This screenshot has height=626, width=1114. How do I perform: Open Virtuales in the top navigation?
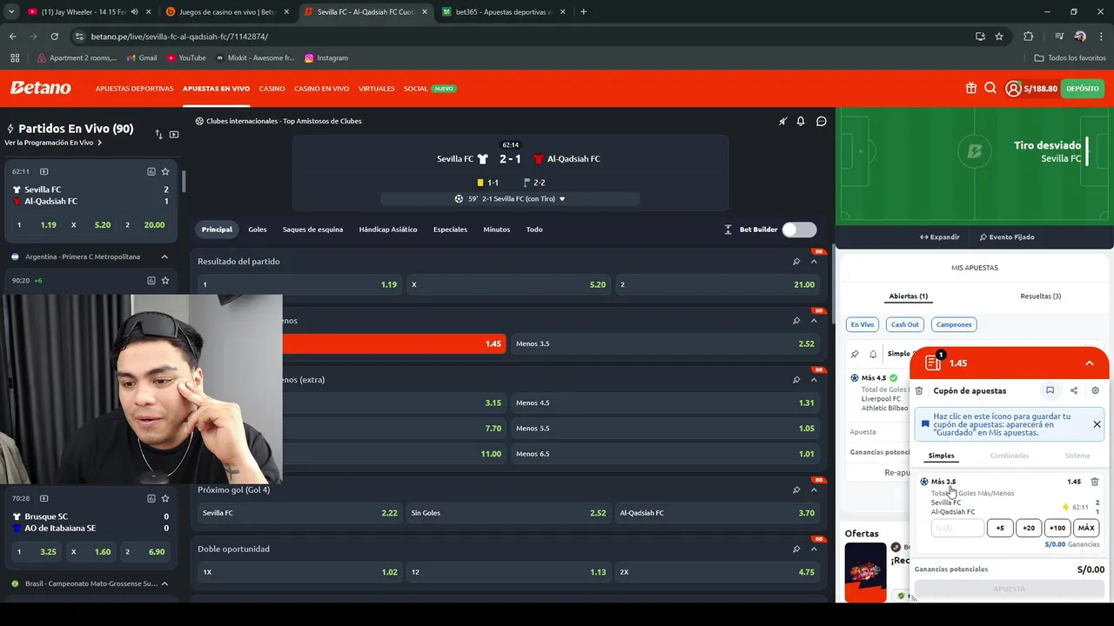pos(377,89)
